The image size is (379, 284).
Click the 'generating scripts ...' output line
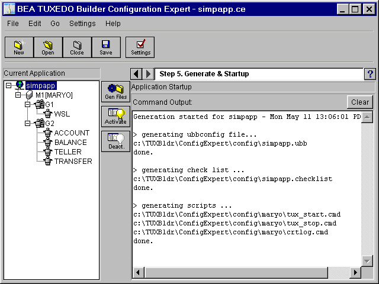coord(182,205)
